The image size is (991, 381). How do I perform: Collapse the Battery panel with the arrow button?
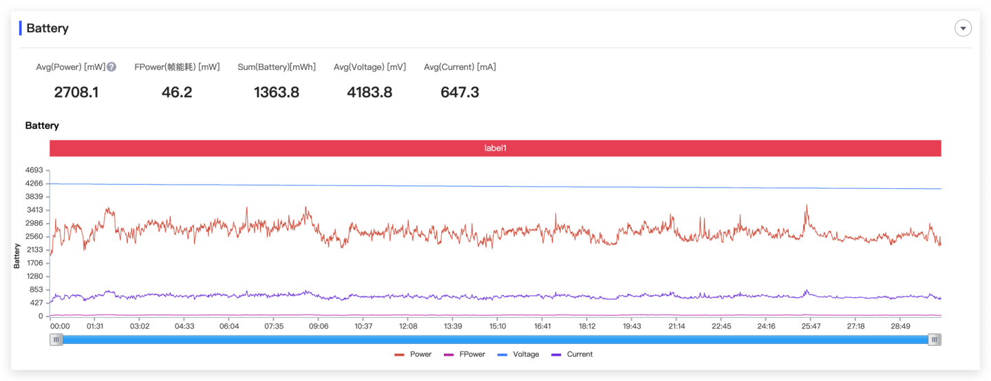(x=963, y=28)
